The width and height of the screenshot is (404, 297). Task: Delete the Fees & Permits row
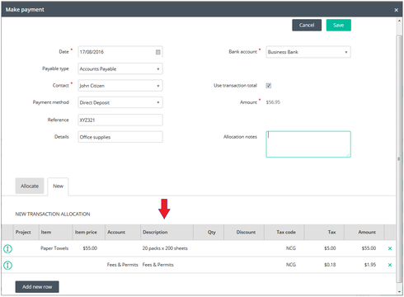[390, 265]
